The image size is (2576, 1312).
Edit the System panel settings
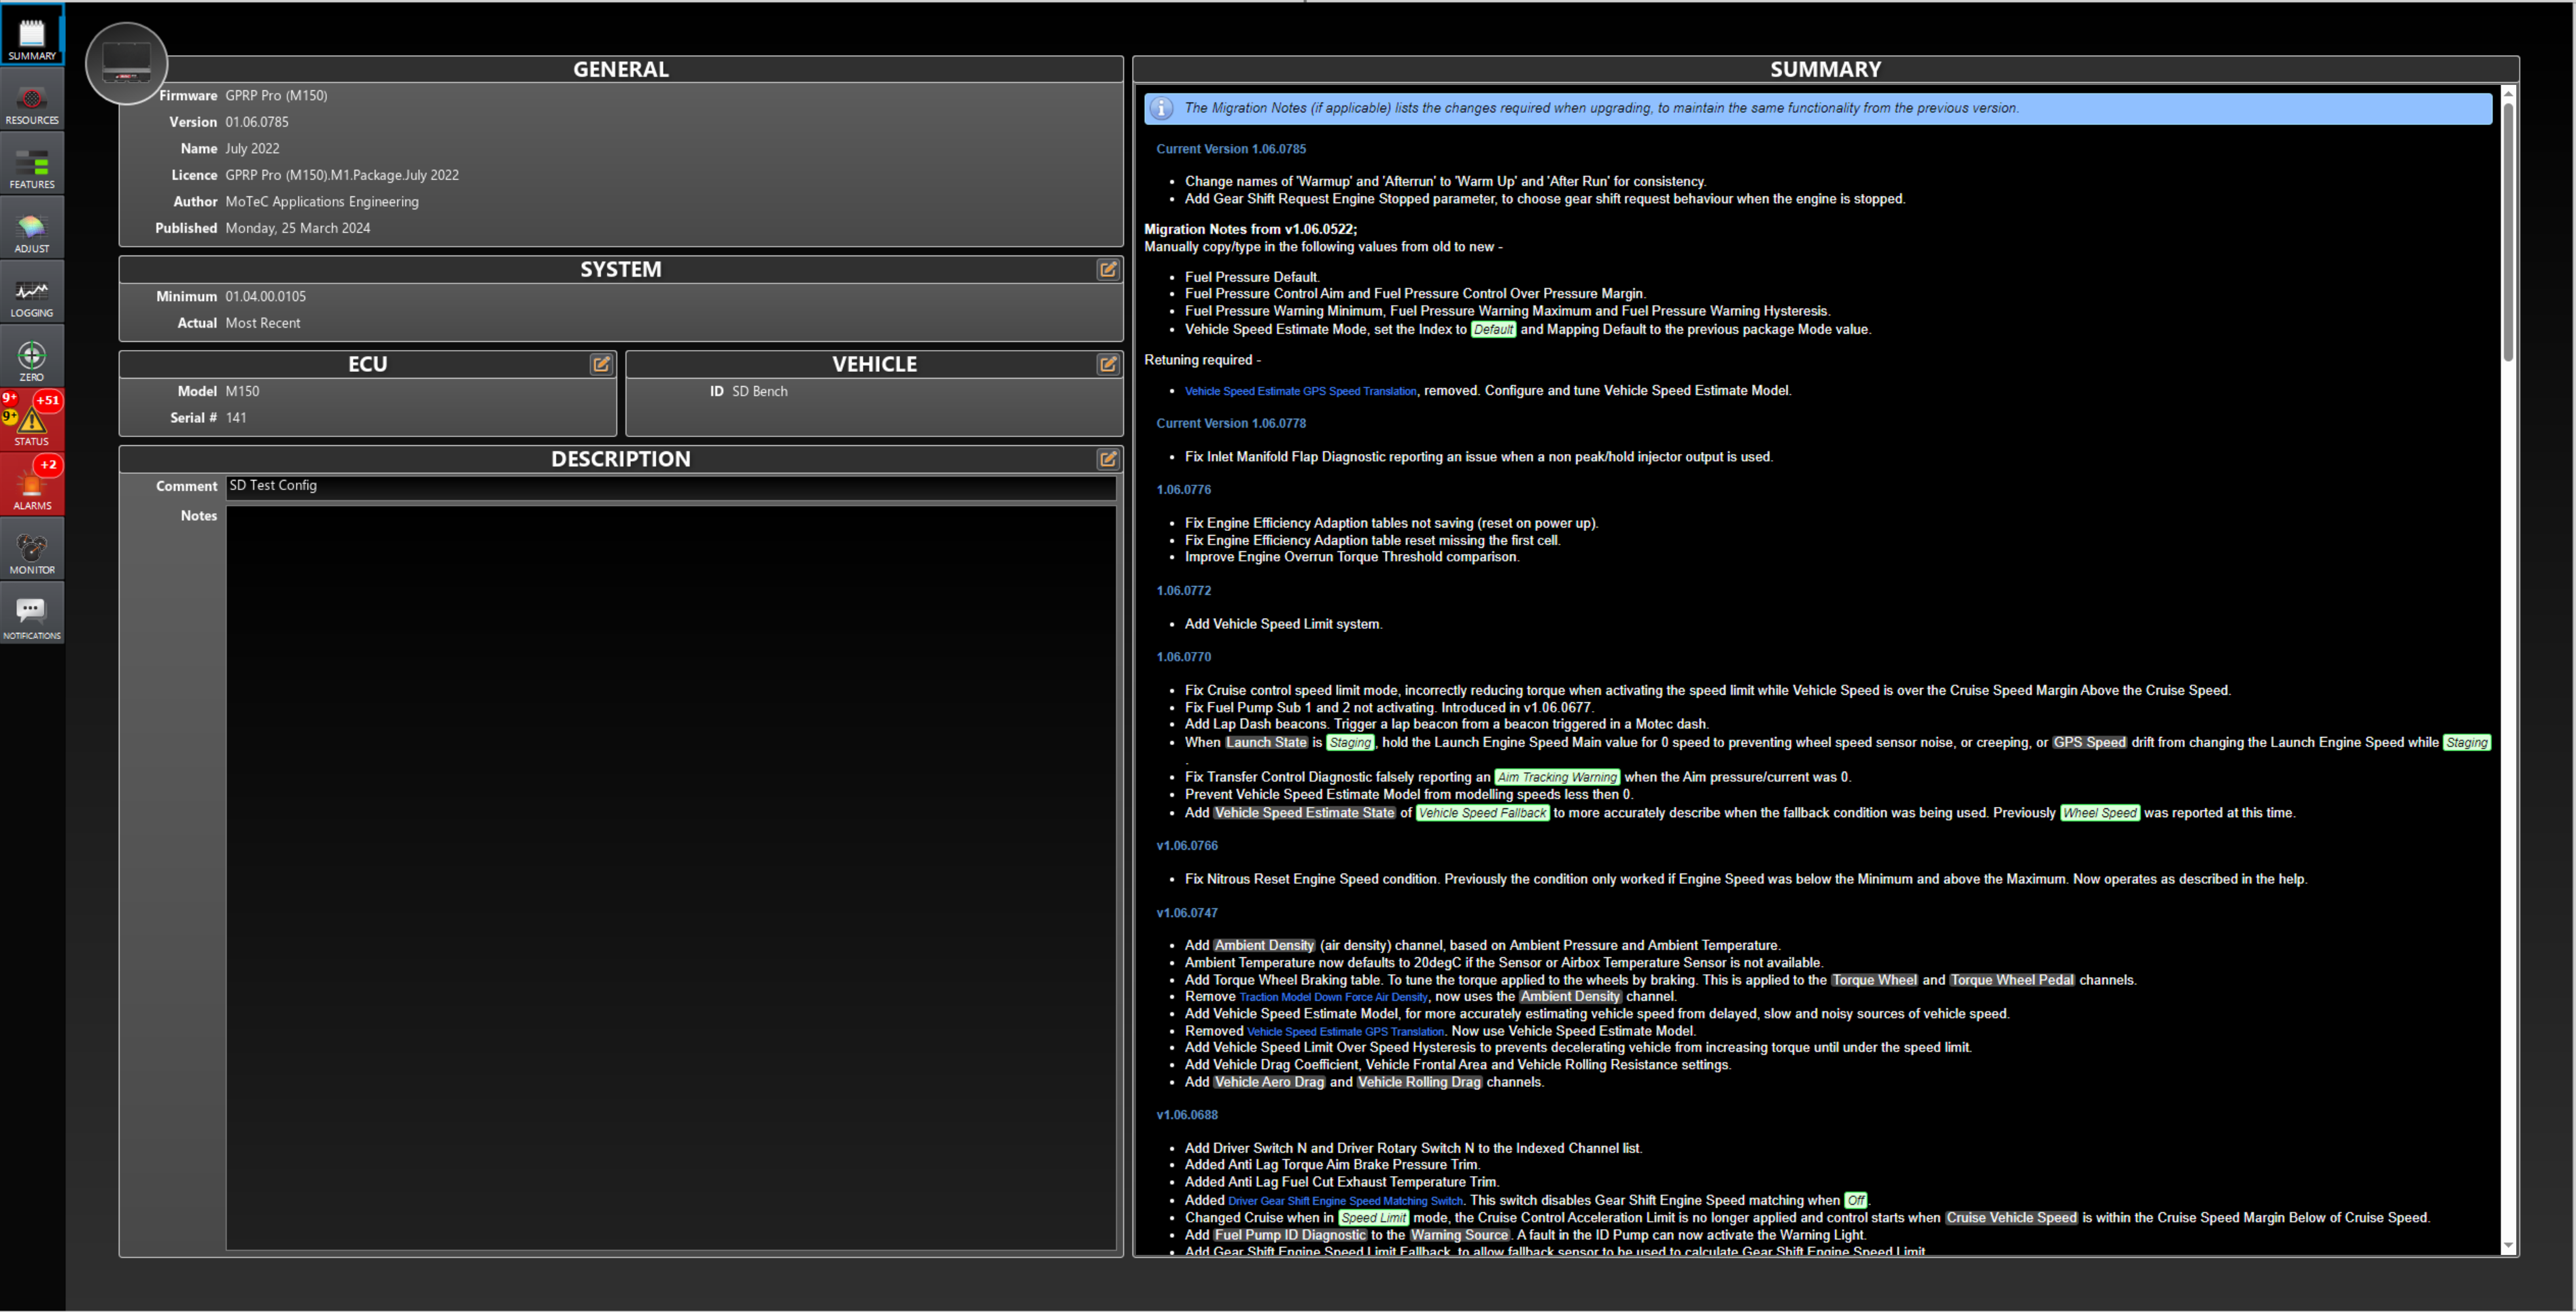[x=1108, y=269]
